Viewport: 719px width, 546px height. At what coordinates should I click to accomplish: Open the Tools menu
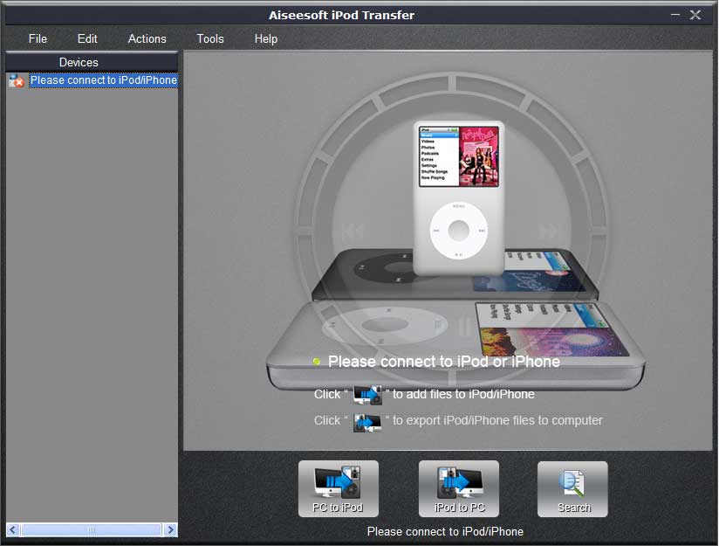tap(210, 38)
